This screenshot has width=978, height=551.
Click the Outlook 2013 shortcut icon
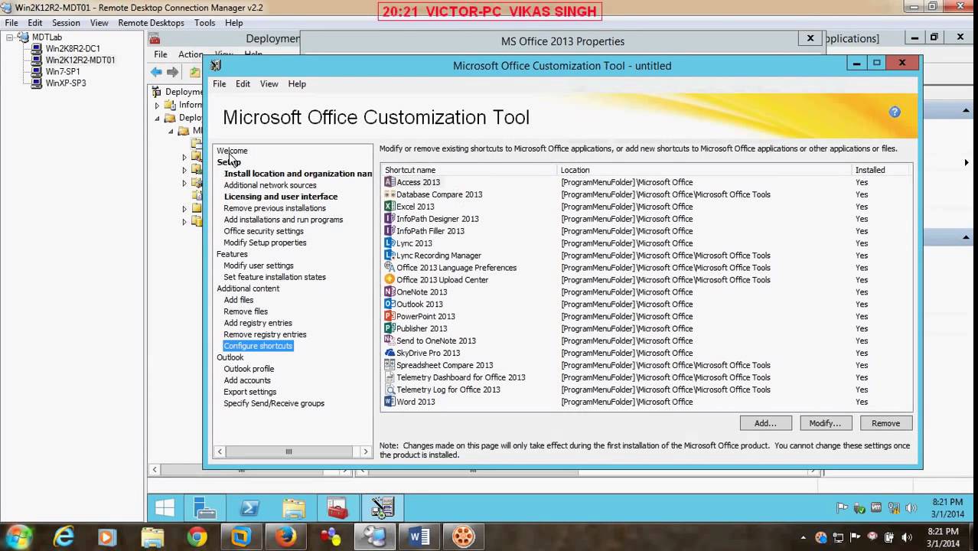(390, 304)
